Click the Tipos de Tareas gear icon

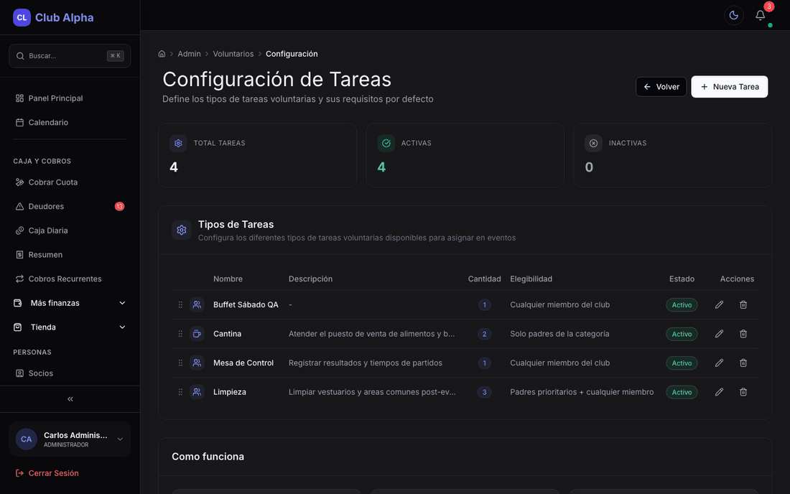(182, 230)
